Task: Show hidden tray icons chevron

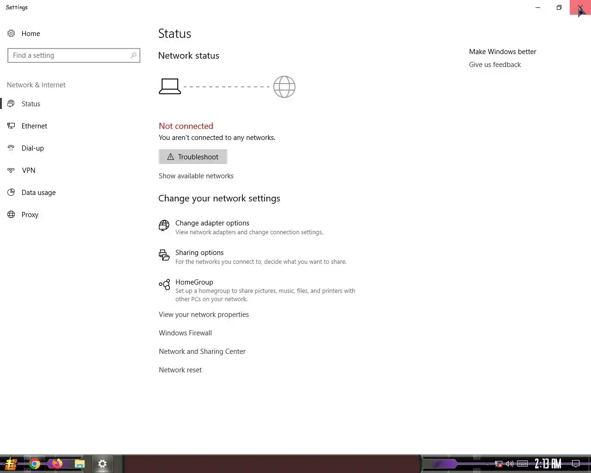Action: 487,464
